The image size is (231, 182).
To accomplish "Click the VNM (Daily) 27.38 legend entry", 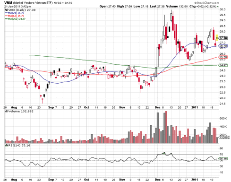I will point(22,10).
